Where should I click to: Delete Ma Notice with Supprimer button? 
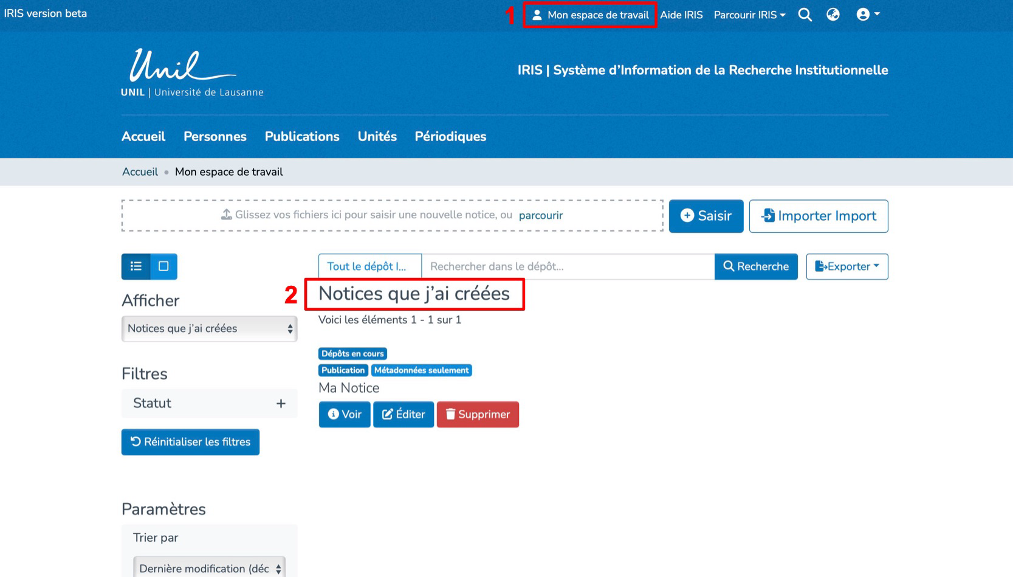point(478,415)
